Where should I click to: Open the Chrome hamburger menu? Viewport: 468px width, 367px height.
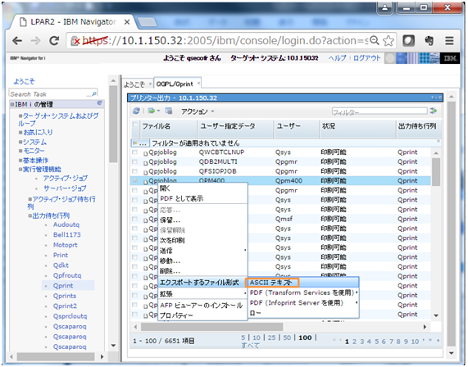point(449,41)
